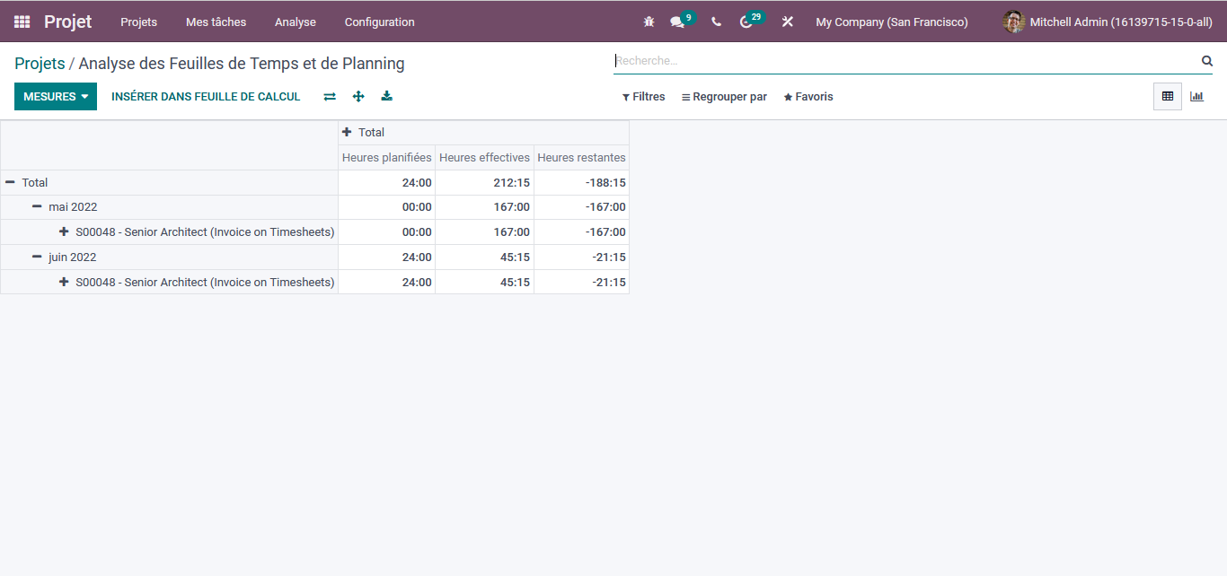The width and height of the screenshot is (1227, 576).
Task: Switch to the graph view
Action: coord(1196,96)
